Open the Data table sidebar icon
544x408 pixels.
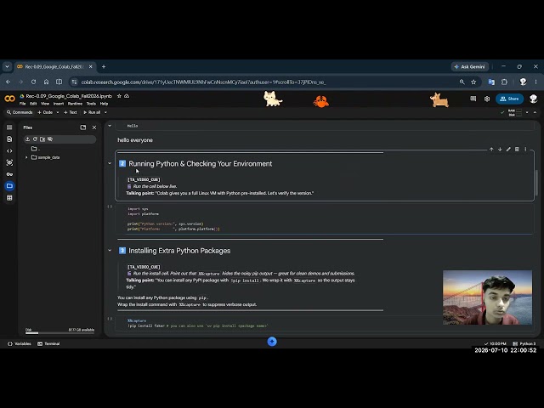[x=9, y=198]
